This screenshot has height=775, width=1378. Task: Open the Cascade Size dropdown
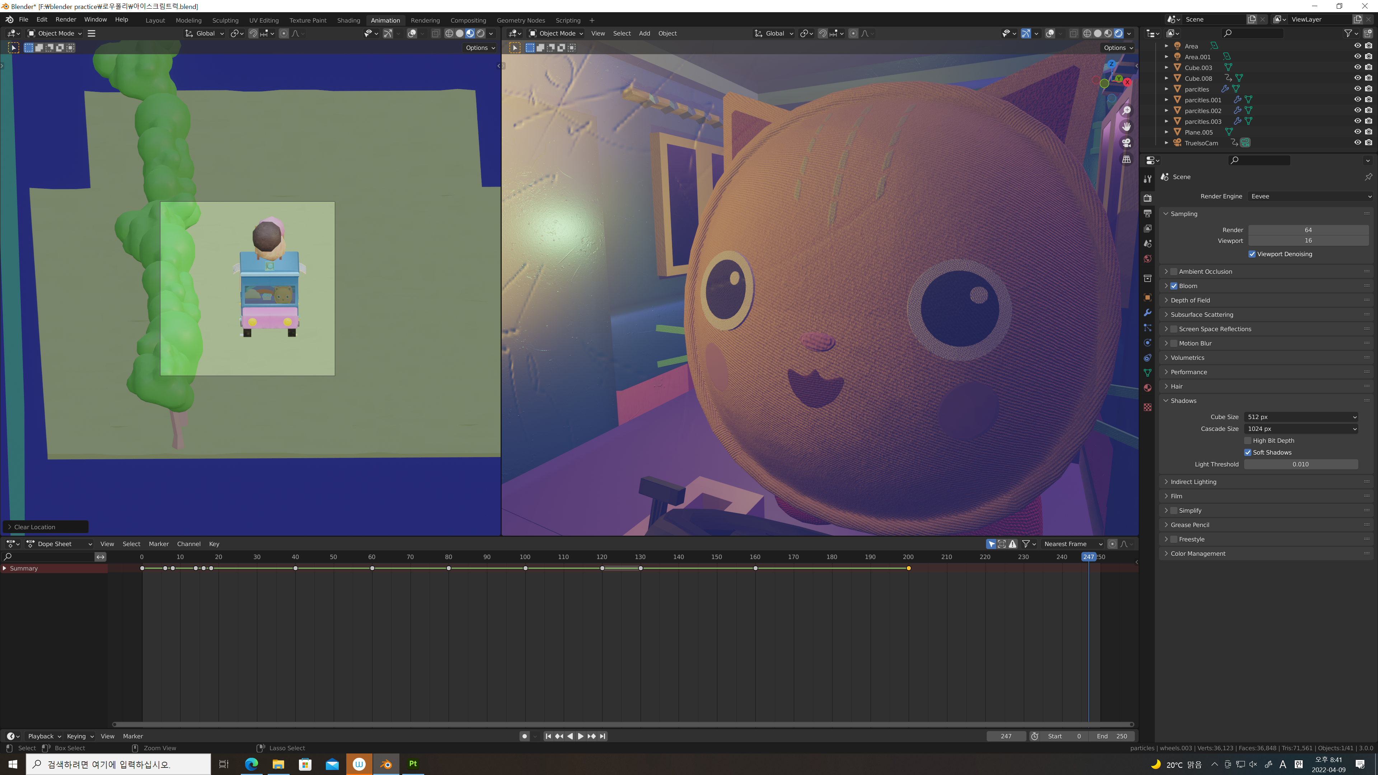[x=1300, y=429]
